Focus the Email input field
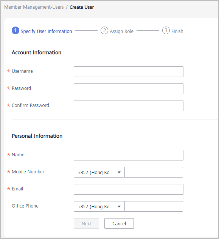Viewport: 219px width, 239px height. 129,189
